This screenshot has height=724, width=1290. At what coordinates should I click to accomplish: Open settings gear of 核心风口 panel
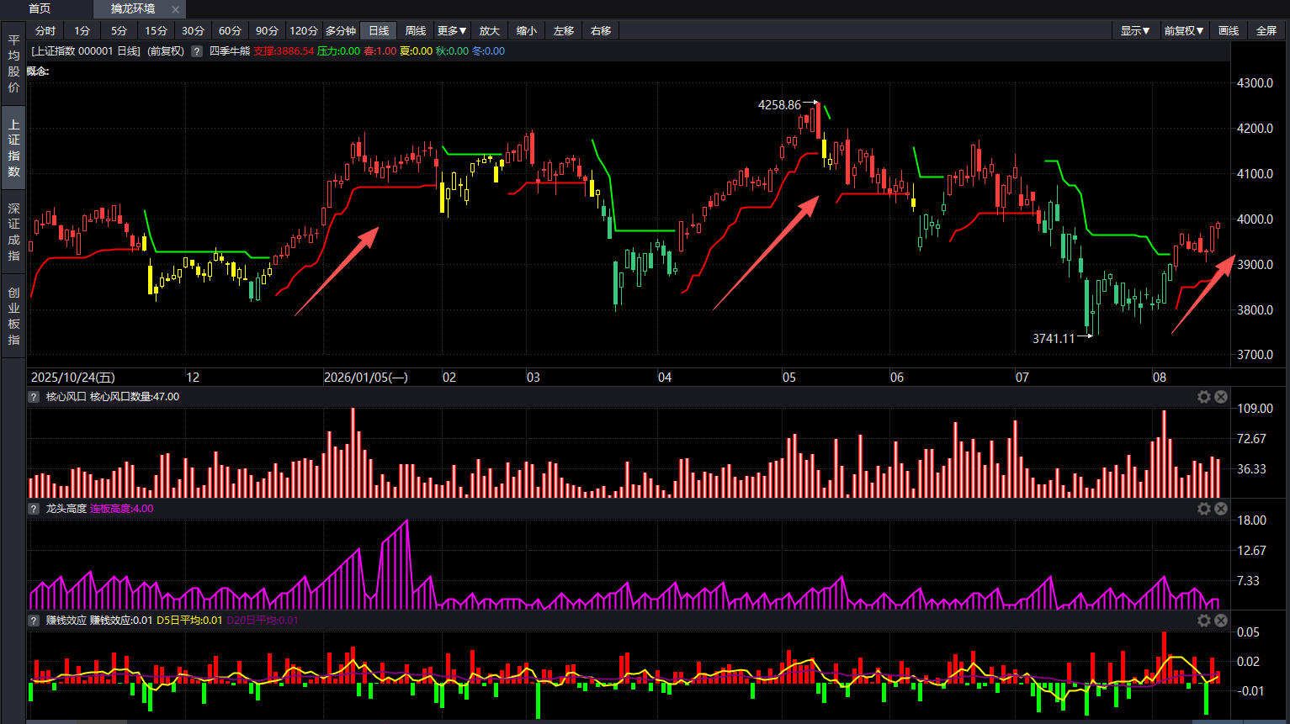(1204, 397)
